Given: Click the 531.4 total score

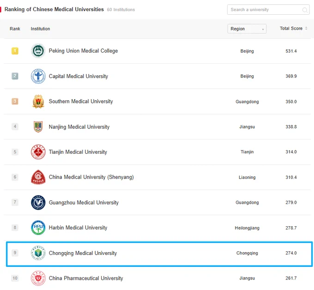Looking at the screenshot, I should click(291, 51).
